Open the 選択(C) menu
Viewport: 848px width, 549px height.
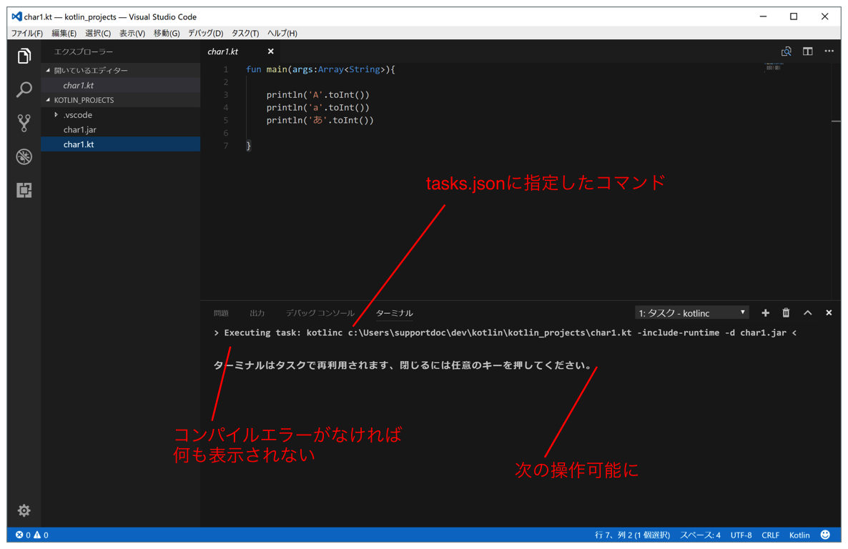point(98,33)
